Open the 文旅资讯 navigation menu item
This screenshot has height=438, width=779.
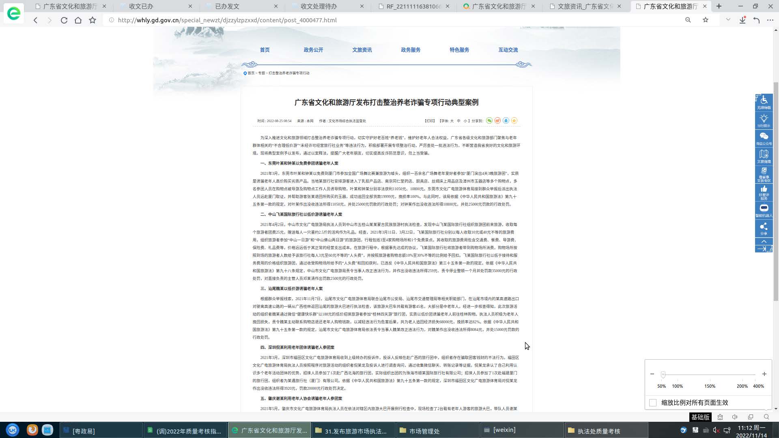point(362,50)
